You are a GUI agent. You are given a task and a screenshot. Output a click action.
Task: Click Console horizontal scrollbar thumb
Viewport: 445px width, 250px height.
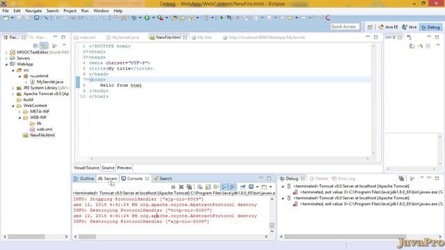coord(87,236)
